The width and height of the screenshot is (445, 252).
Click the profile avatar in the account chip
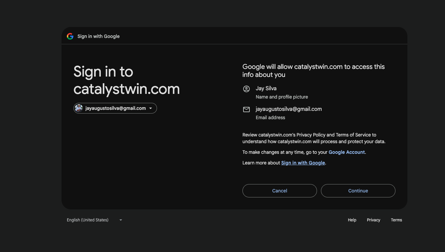point(79,108)
